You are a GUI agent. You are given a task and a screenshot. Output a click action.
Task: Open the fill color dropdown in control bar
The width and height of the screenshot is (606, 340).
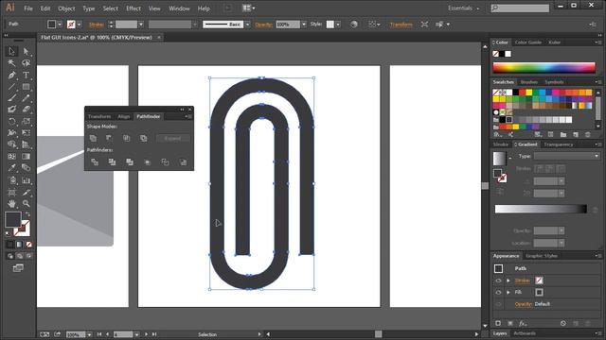pos(60,25)
